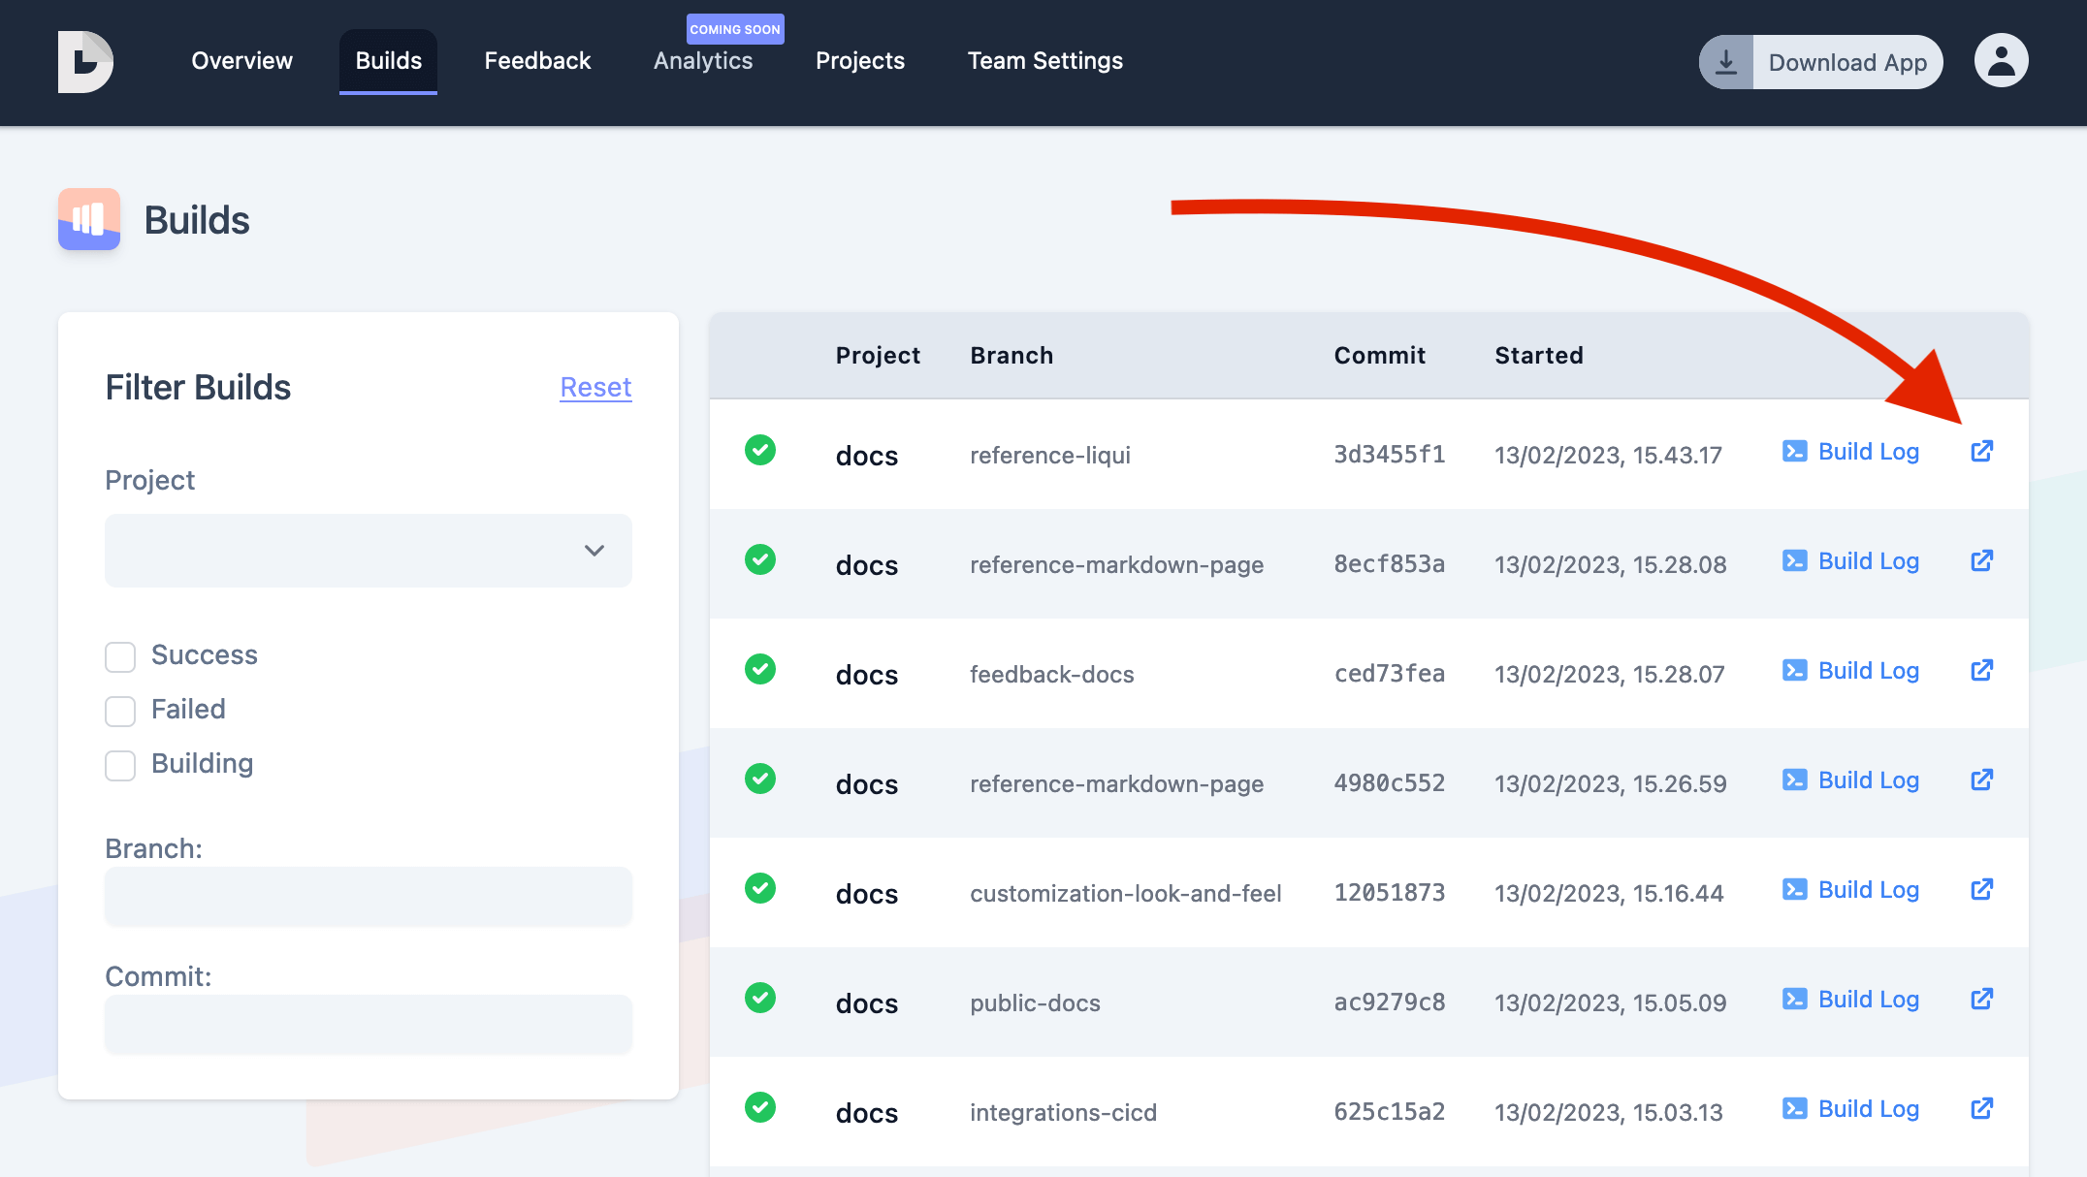Image resolution: width=2087 pixels, height=1177 pixels.
Task: Click the Doctave logo in the navbar
Action: 86,61
